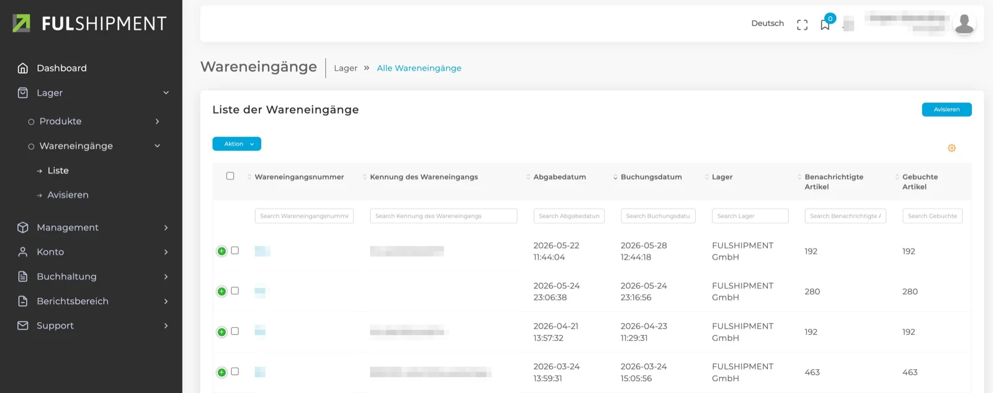
Task: Open the Avisieren sidebar submenu item
Action: [68, 195]
